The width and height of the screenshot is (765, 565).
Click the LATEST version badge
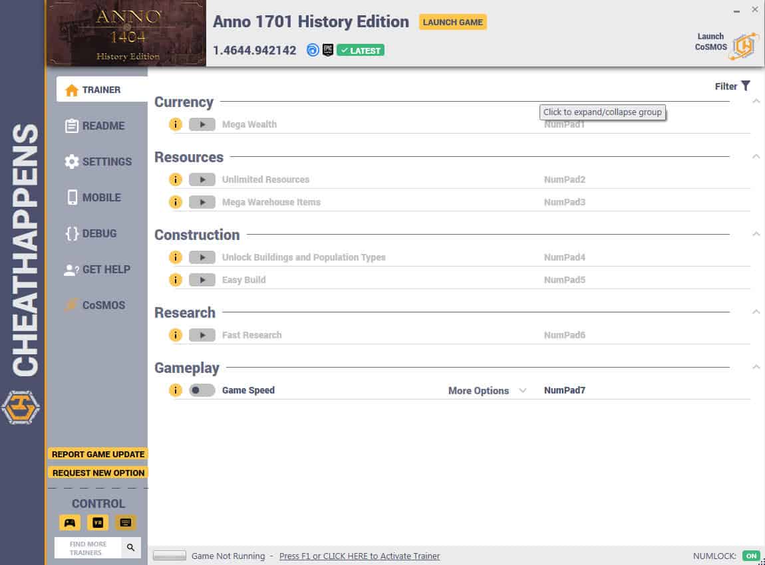[361, 51]
